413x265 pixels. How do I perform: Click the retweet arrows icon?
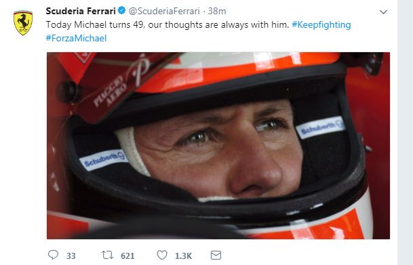click(107, 255)
